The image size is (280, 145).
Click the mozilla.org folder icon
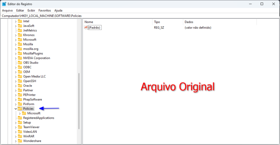[20, 49]
